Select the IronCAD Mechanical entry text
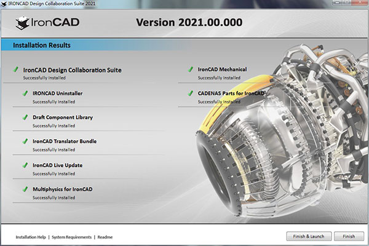Viewport: 369px width, 246px height. coord(222,69)
